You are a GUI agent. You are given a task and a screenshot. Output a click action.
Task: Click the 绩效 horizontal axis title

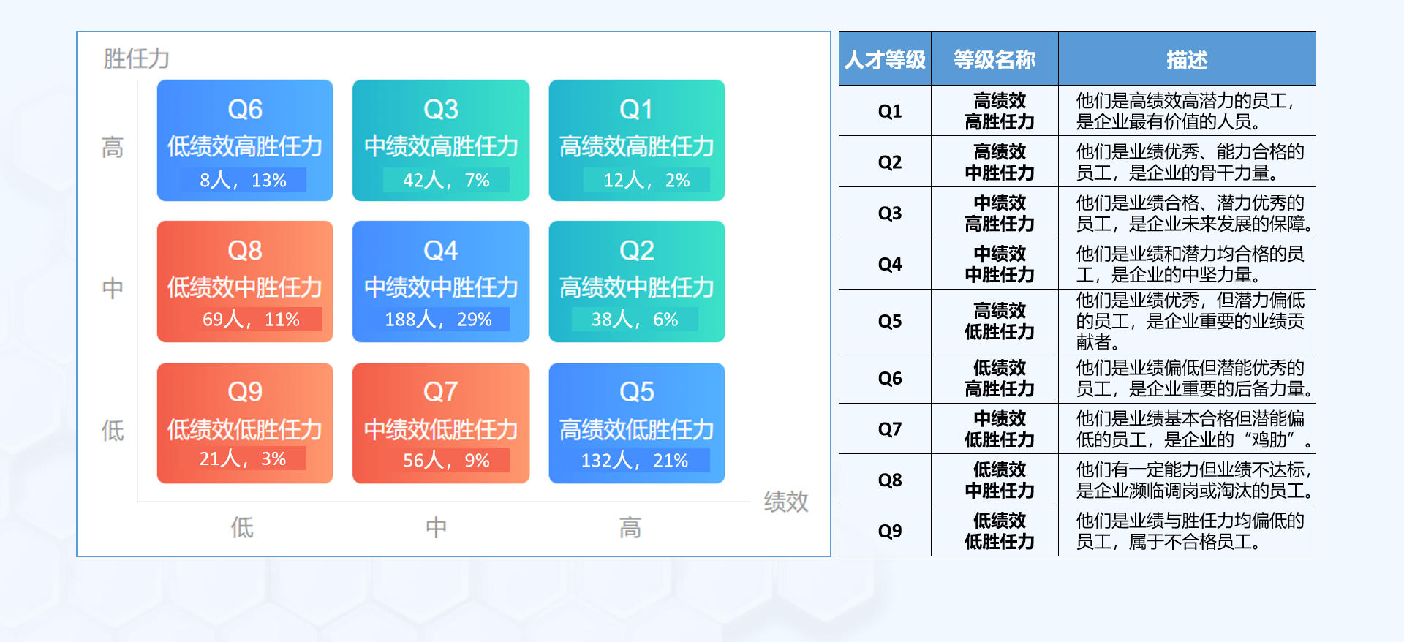(x=786, y=502)
